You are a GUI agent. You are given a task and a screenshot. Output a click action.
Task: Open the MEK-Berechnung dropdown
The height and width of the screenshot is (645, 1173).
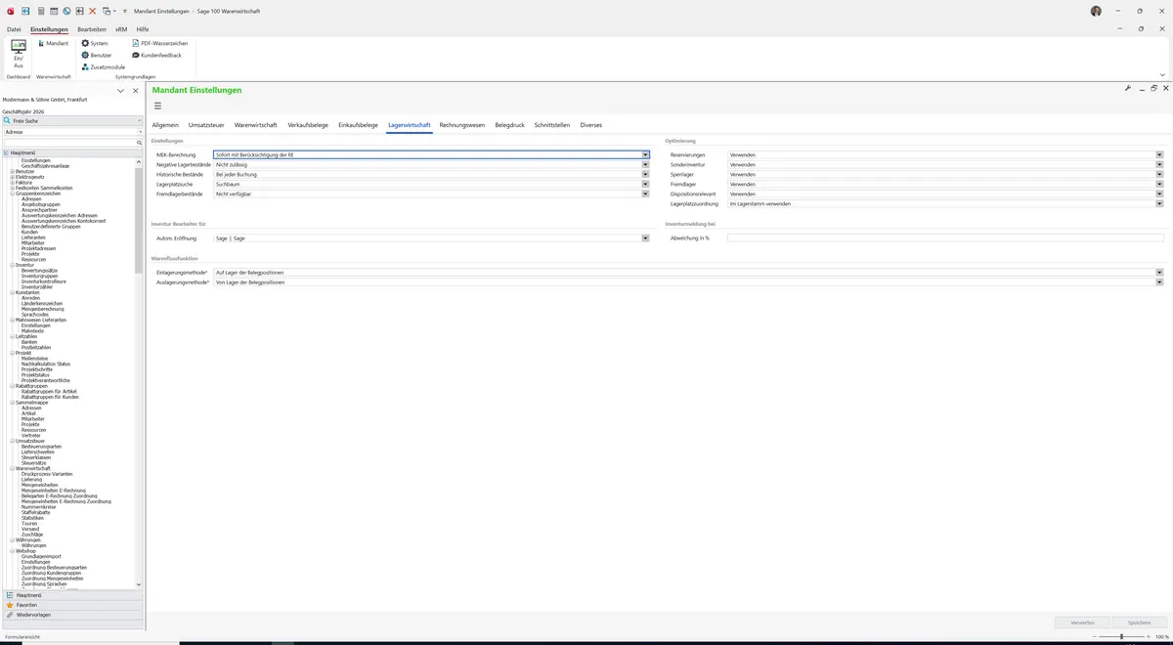pos(645,154)
